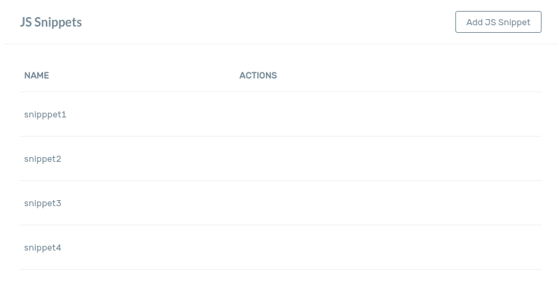Focus the JS Snippets title text
The width and height of the screenshot is (560, 282).
click(51, 23)
